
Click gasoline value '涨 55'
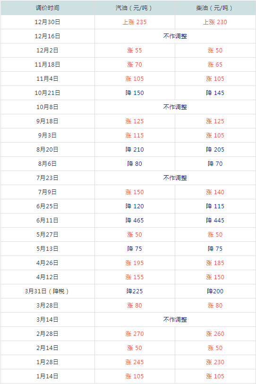(135, 51)
